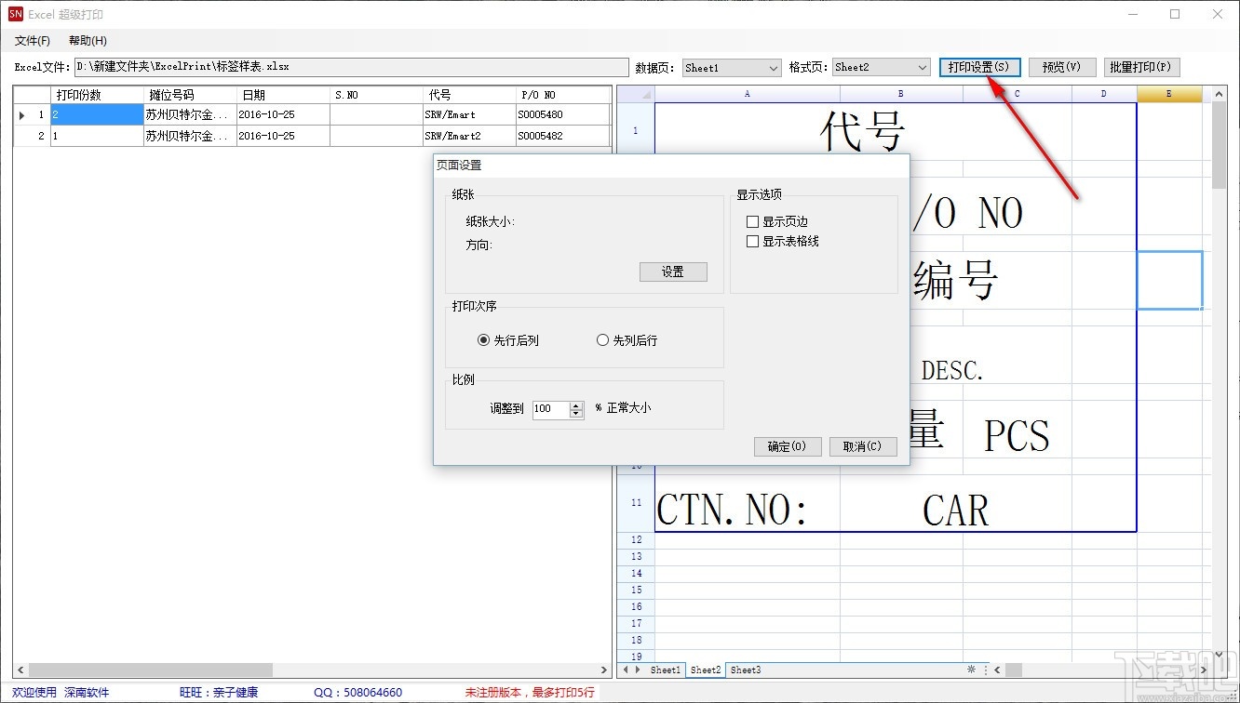Select the date cell in the S0005480 row
The image size is (1240, 703).
pyautogui.click(x=283, y=114)
